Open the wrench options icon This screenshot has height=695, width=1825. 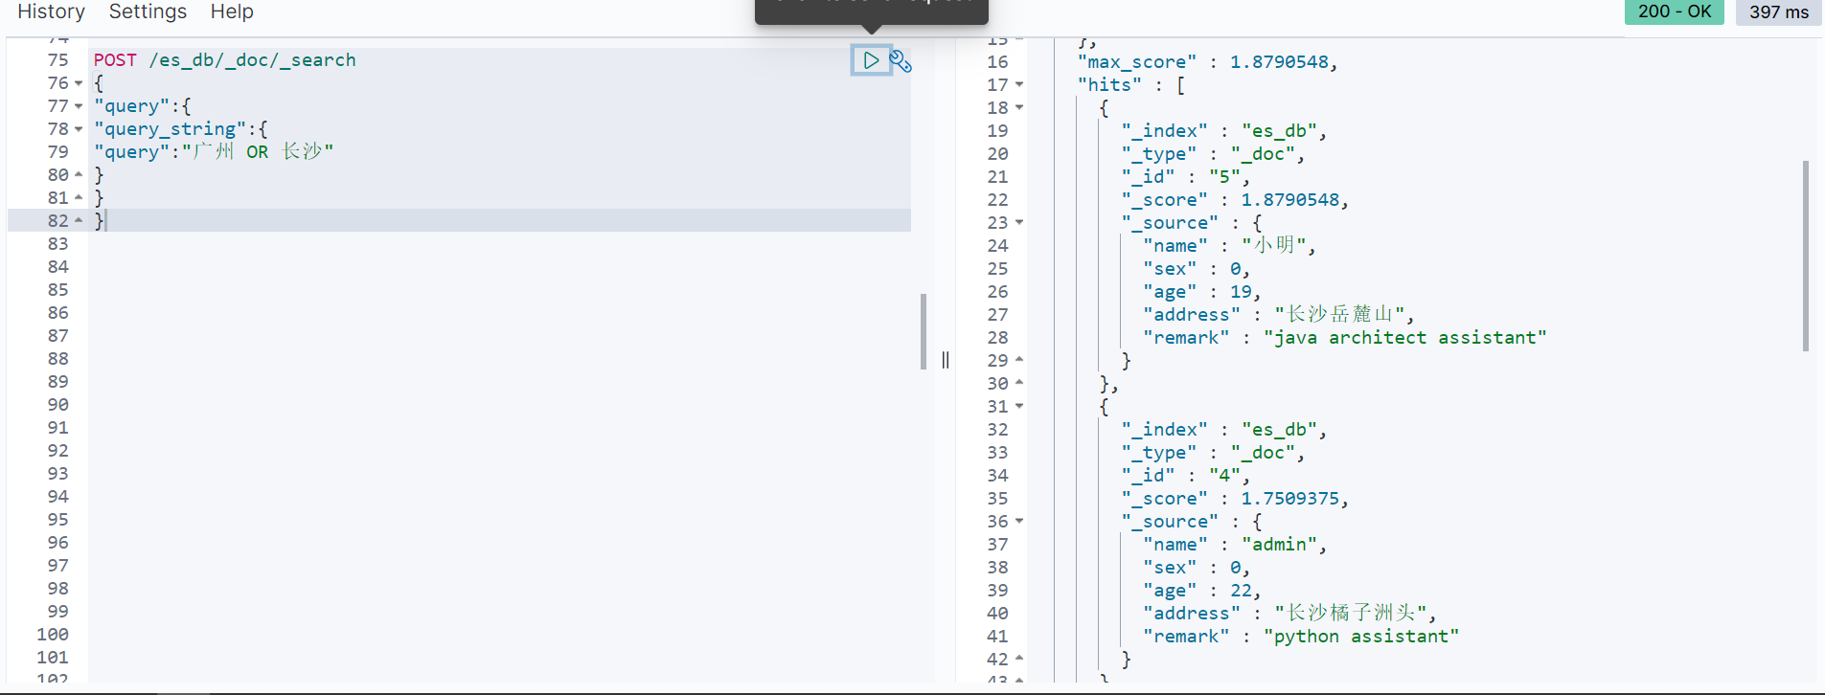[x=901, y=61]
